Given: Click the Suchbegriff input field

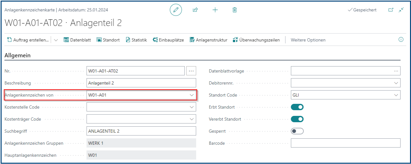Looking at the screenshot, I should (x=141, y=131).
